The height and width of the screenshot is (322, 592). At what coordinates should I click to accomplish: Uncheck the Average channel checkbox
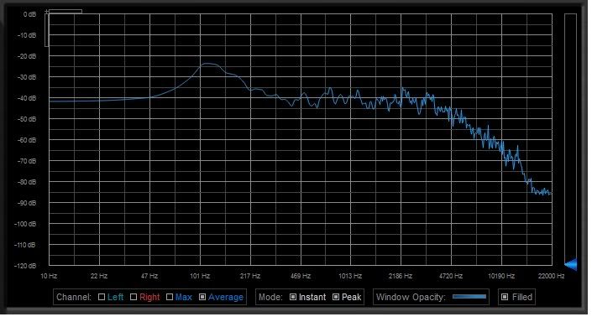coord(202,297)
